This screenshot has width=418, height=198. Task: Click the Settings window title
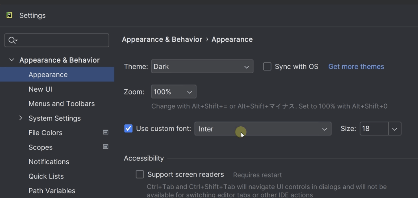32,16
